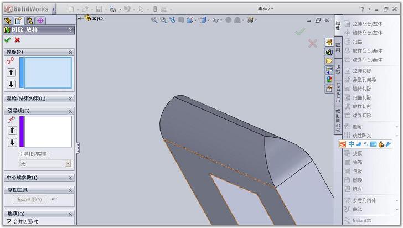The height and width of the screenshot is (228, 403).
Task: Click the 拉伸凸台/基体 feature
Action: click(363, 24)
